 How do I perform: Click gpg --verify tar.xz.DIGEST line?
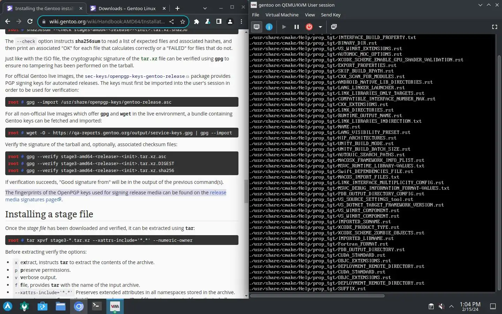[100, 163]
